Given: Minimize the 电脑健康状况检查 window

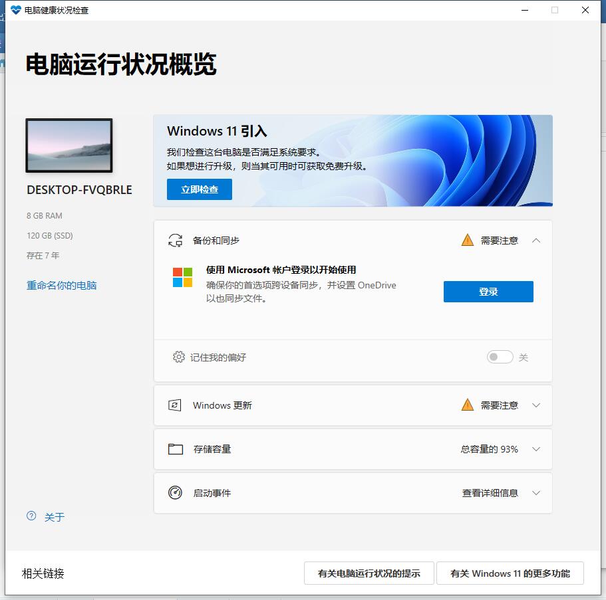Looking at the screenshot, I should pyautogui.click(x=524, y=10).
